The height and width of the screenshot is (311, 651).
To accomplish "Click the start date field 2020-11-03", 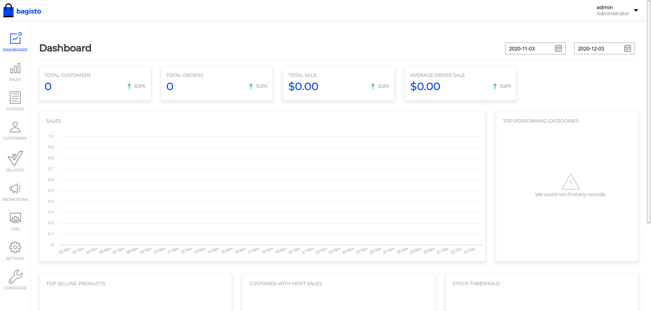I will [x=529, y=48].
